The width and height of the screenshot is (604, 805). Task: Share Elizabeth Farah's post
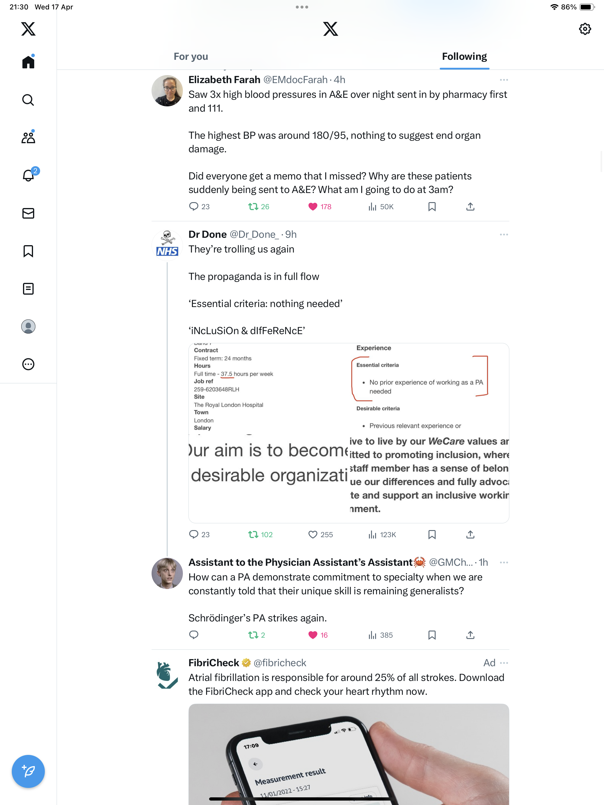tap(470, 207)
